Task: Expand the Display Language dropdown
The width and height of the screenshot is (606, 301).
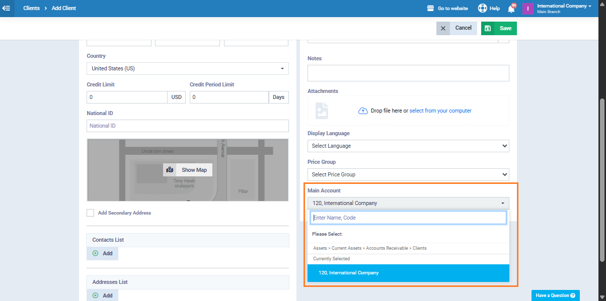Action: coord(408,146)
